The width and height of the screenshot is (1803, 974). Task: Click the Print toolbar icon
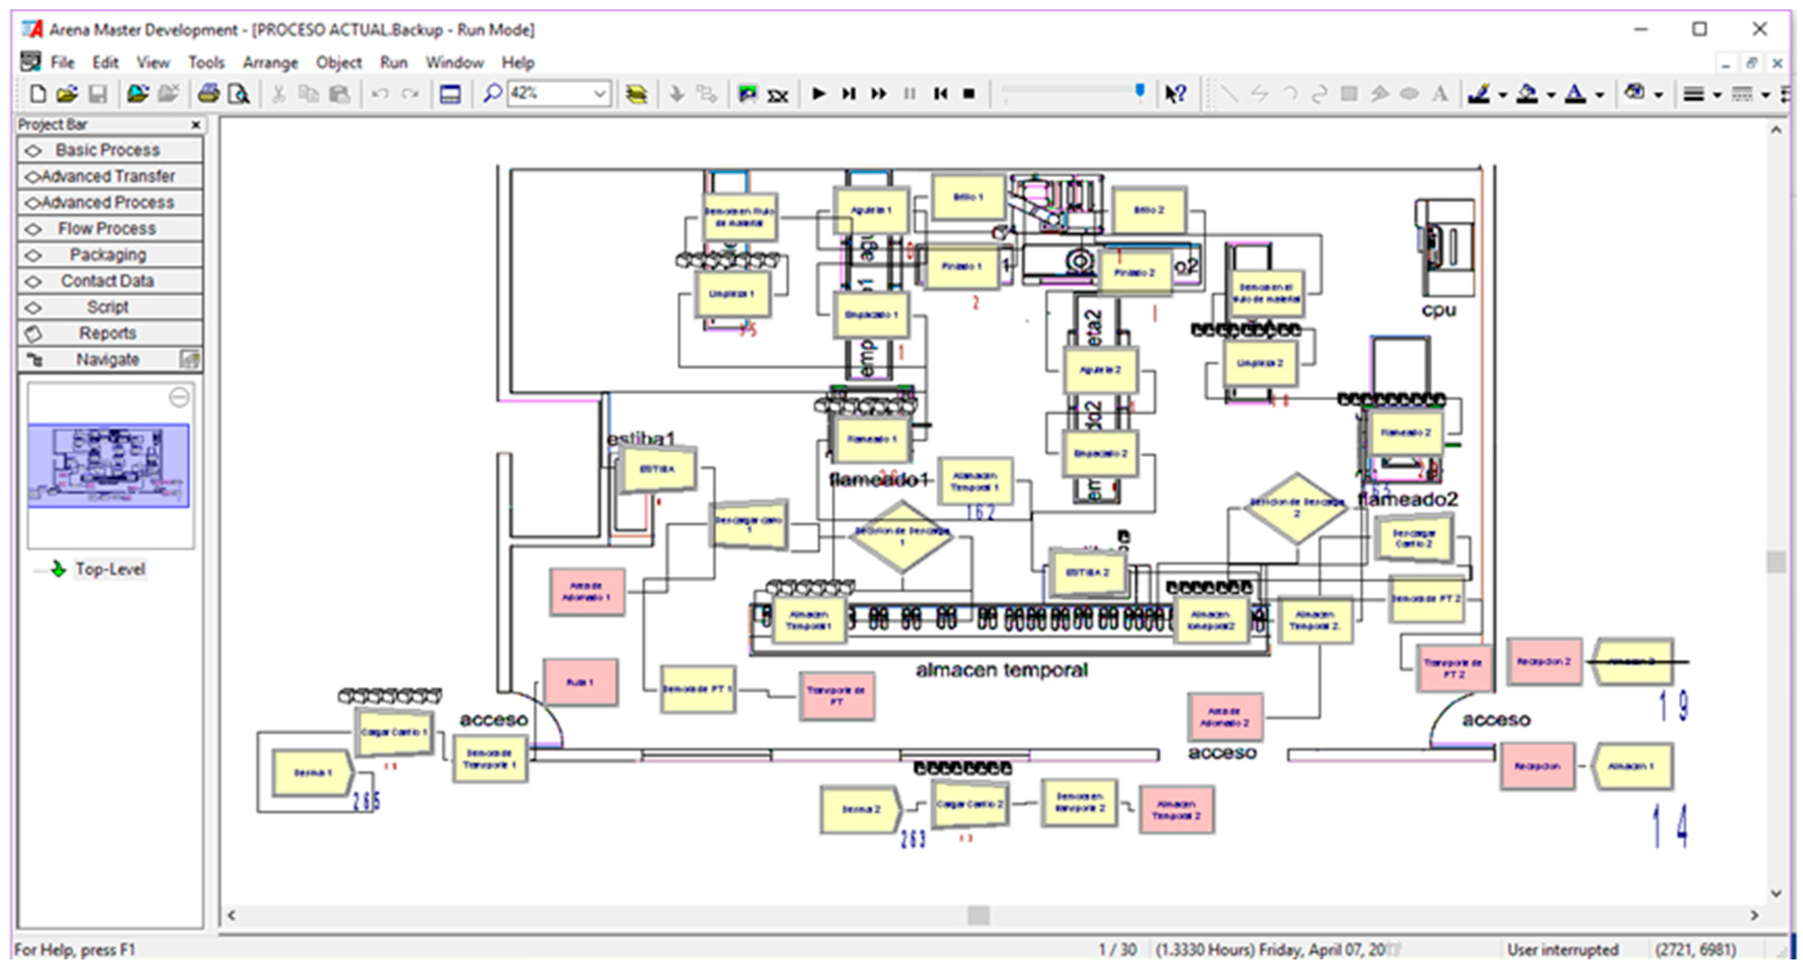tap(208, 93)
